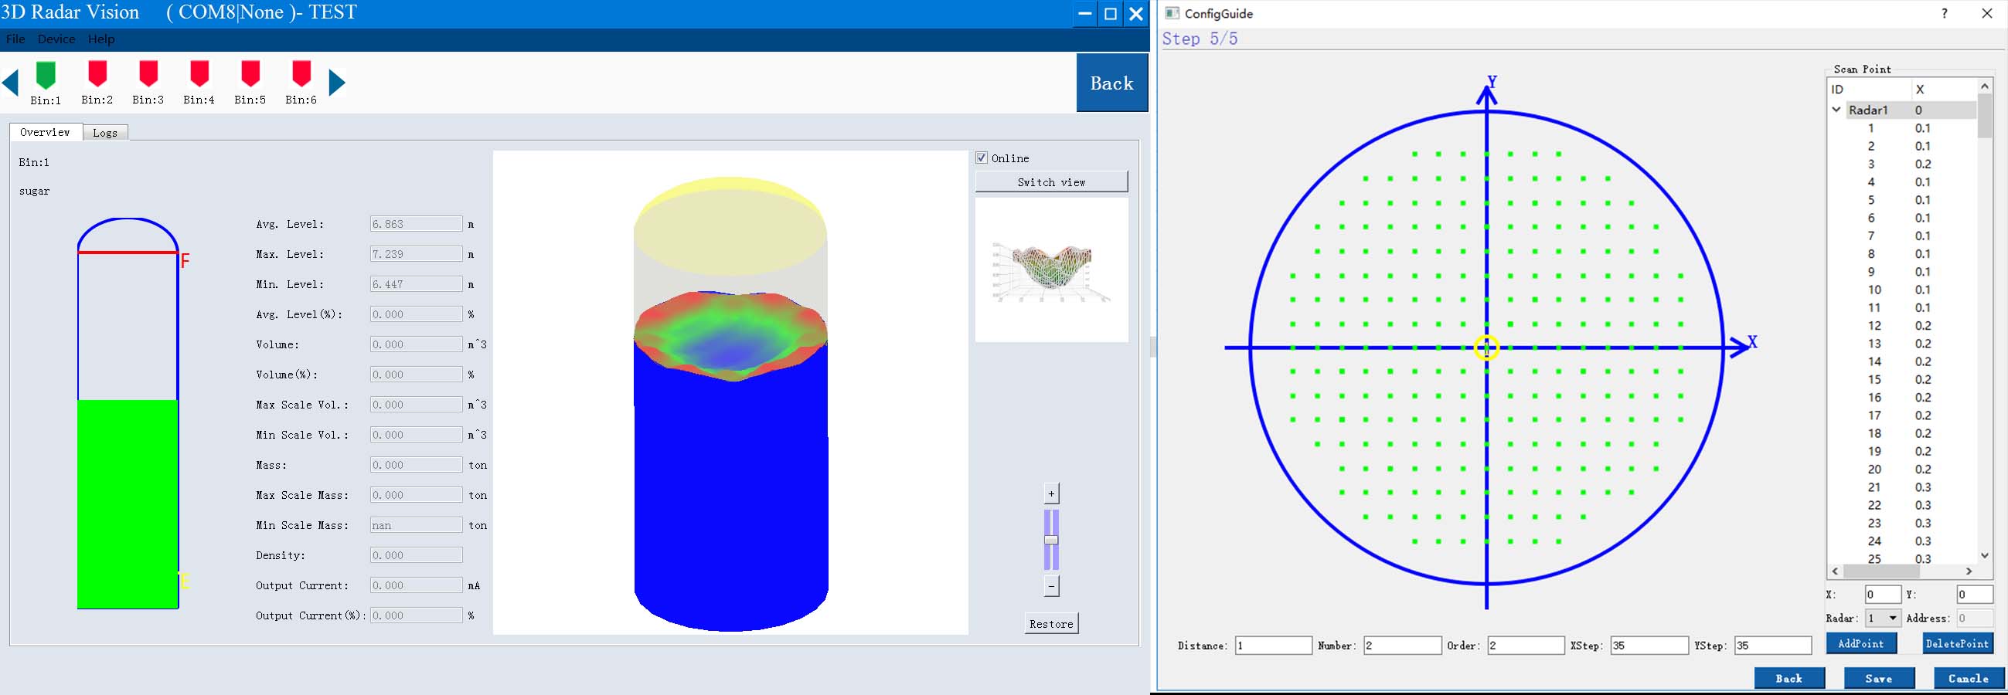
Task: Open the Device menu
Action: pyautogui.click(x=56, y=39)
